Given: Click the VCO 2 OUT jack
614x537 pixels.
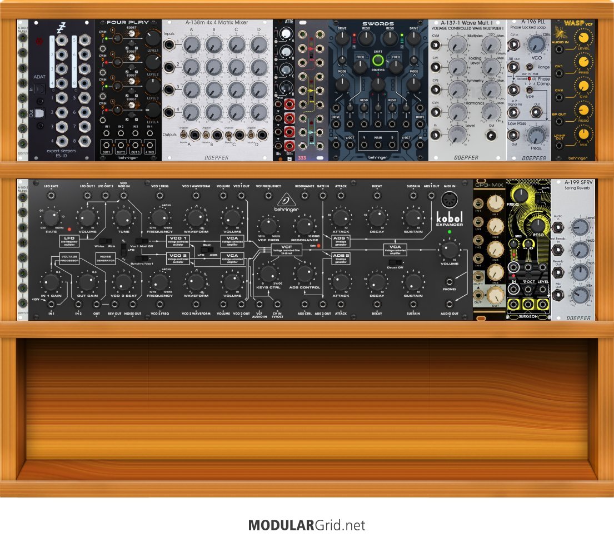Looking at the screenshot, I should 241,304.
